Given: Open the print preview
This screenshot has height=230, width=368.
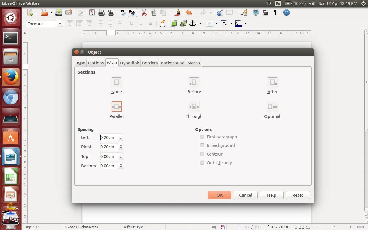Looking at the screenshot, I should tap(111, 12).
